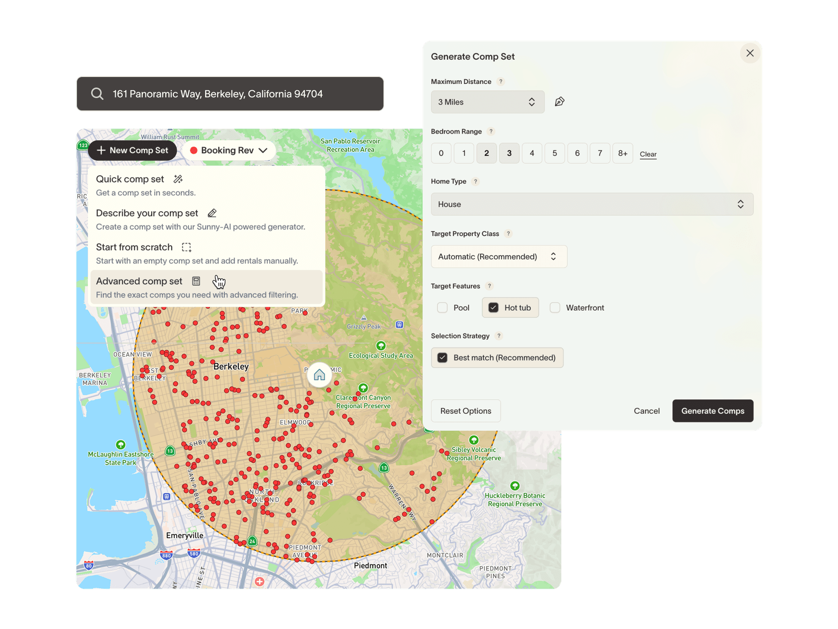Image resolution: width=838 pixels, height=629 pixels.
Task: Click the filter icon next to Advanced comp set
Action: (x=196, y=281)
